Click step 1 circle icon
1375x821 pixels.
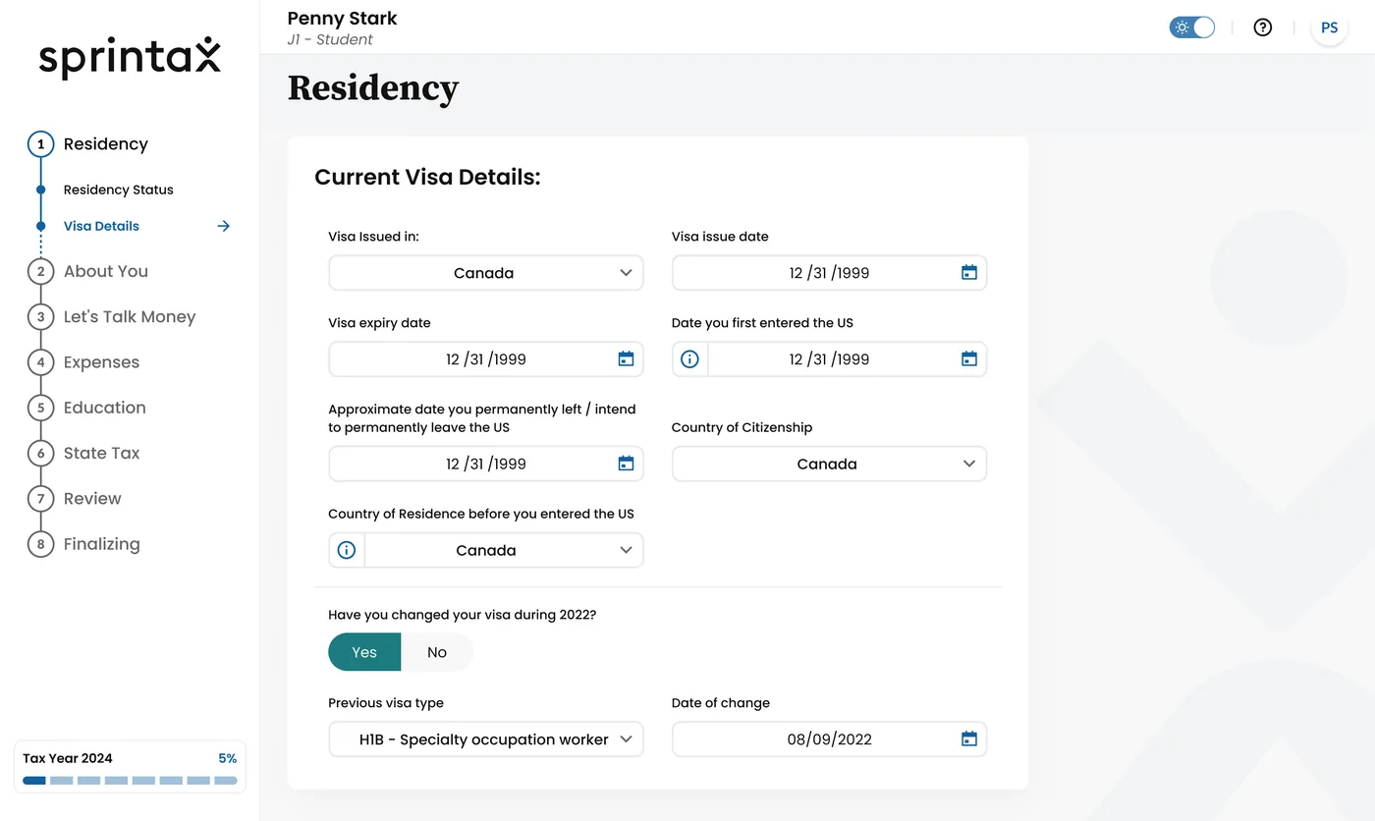coord(40,144)
